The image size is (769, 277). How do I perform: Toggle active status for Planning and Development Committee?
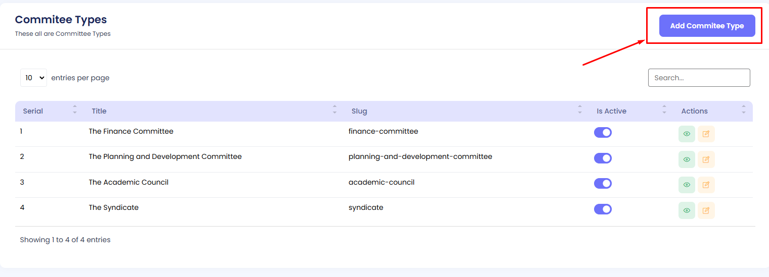coord(603,158)
